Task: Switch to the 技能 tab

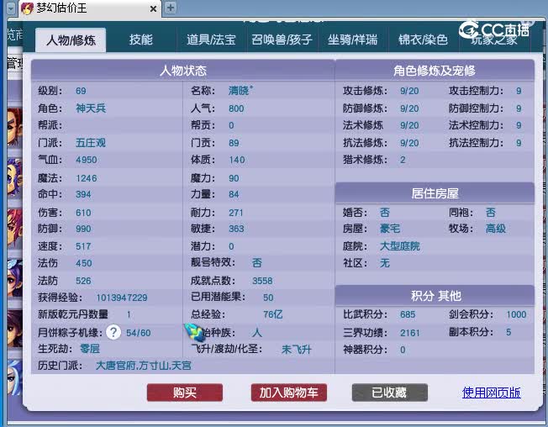Action: click(141, 40)
